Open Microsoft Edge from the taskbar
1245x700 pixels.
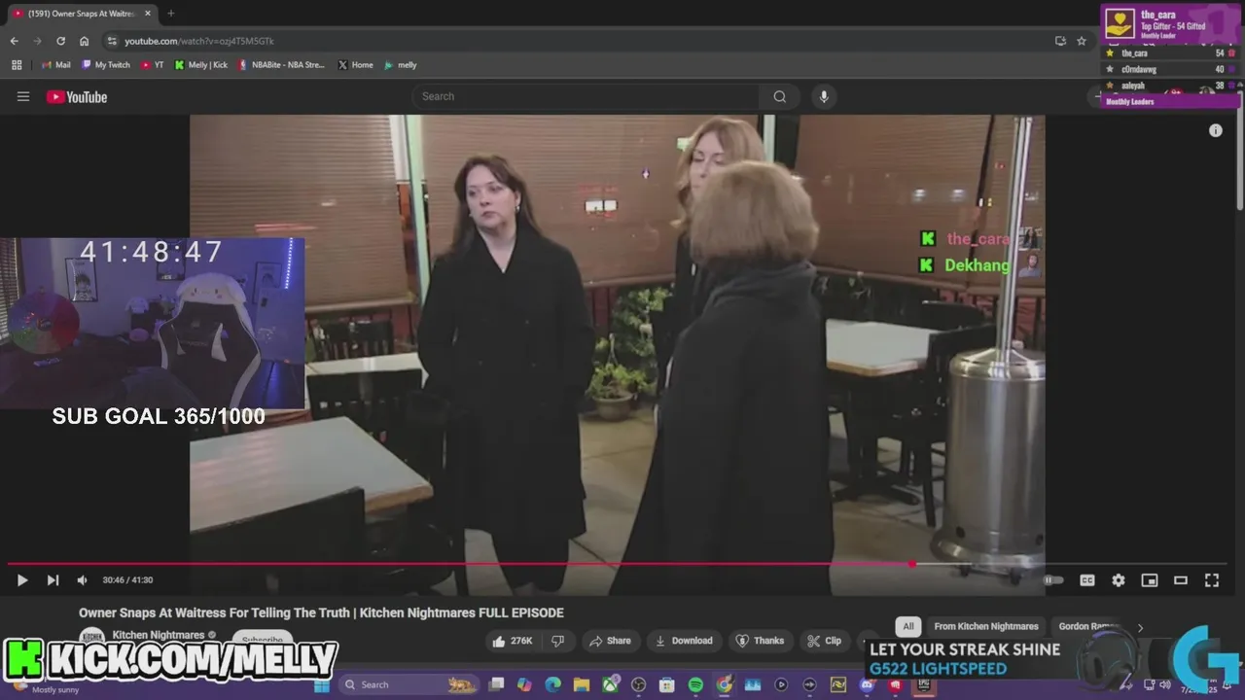[552, 684]
